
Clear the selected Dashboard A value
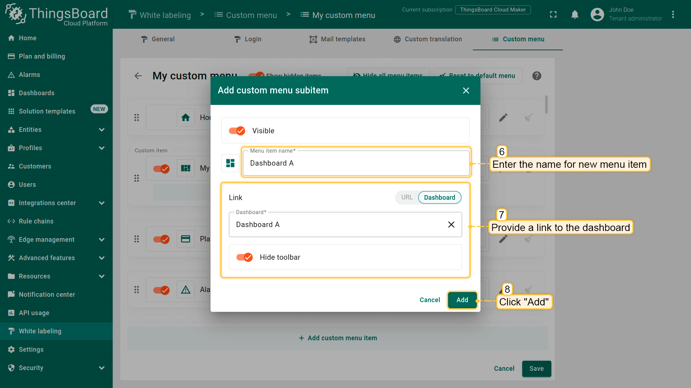pyautogui.click(x=451, y=225)
